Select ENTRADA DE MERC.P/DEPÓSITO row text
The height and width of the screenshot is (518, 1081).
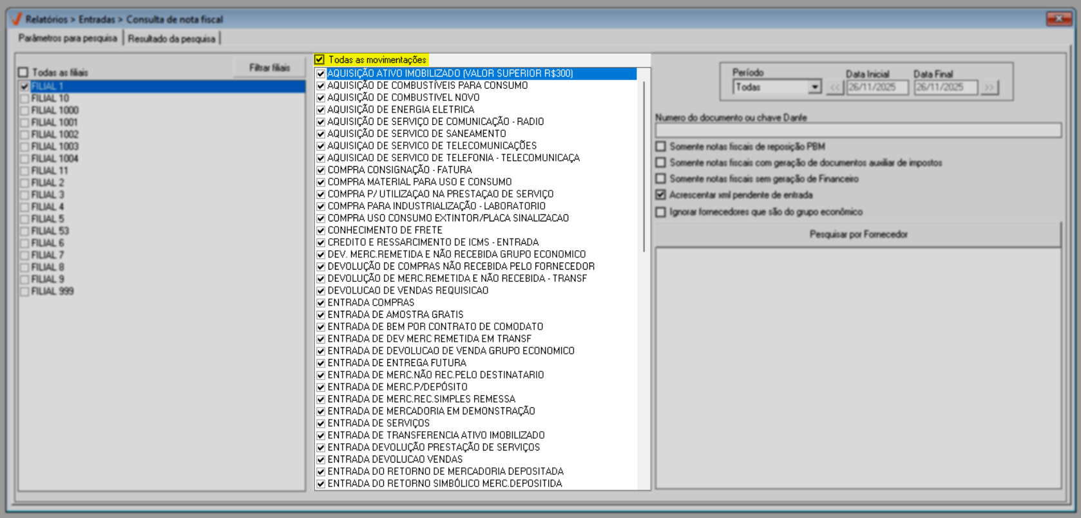[x=397, y=387]
